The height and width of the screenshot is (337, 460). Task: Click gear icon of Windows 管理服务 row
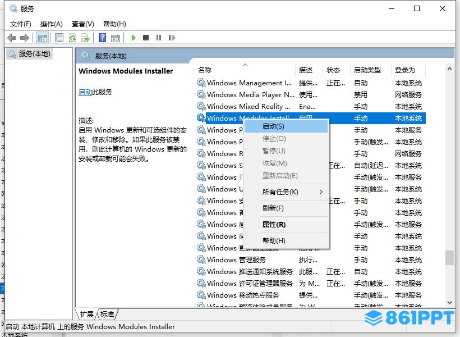coord(201,259)
